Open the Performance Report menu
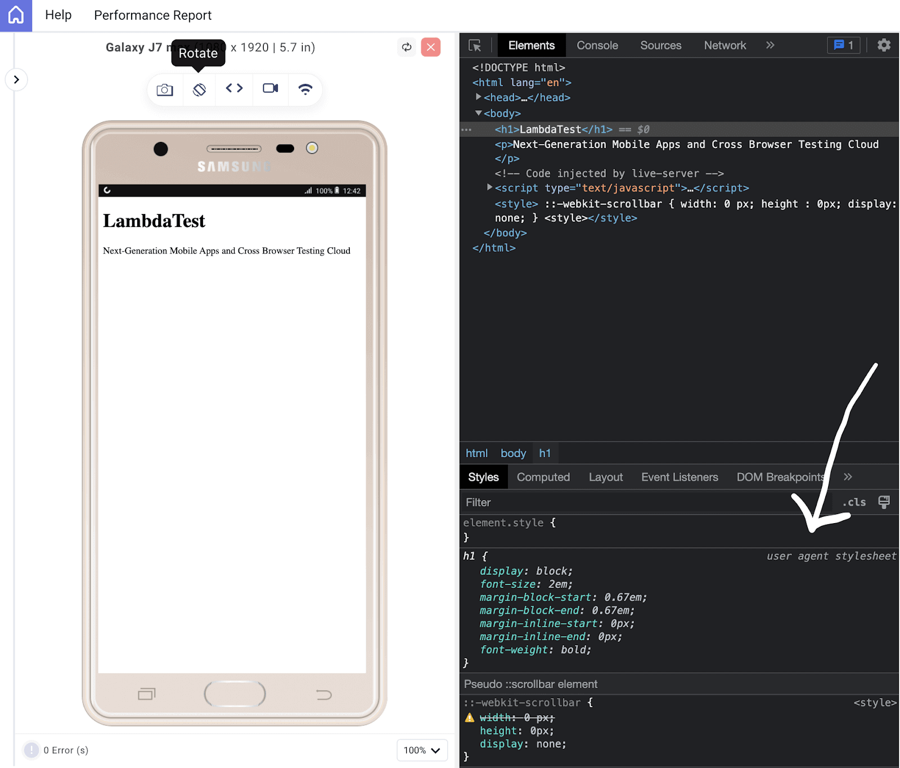The height and width of the screenshot is (768, 900). 153,15
